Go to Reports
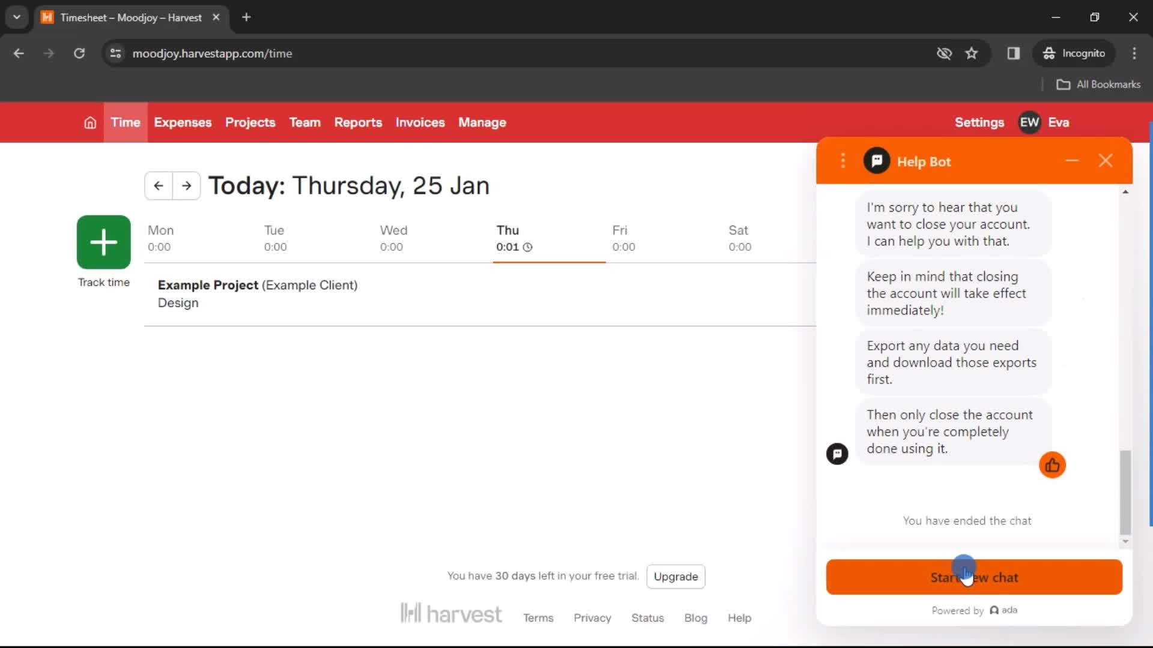 point(358,122)
